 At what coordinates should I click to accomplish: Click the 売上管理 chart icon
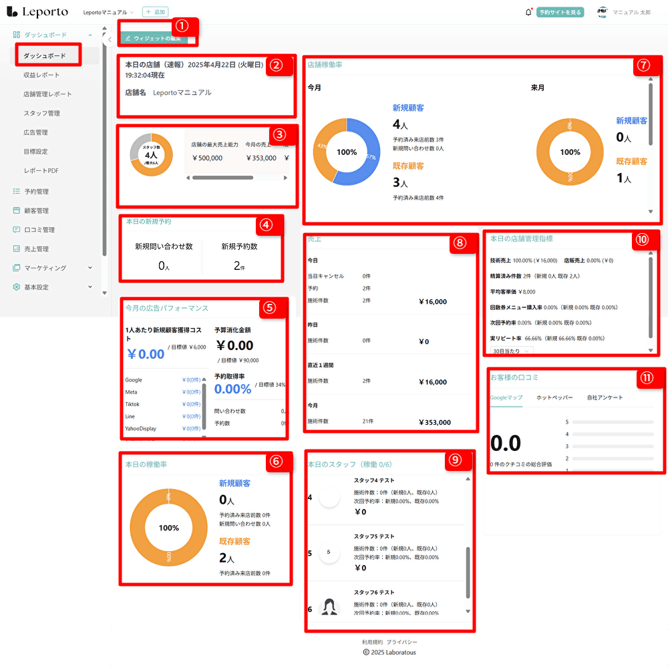coord(17,248)
